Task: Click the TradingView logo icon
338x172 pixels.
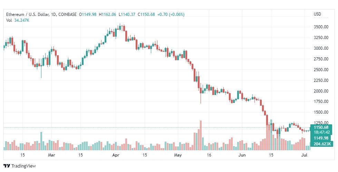Action: [7, 166]
